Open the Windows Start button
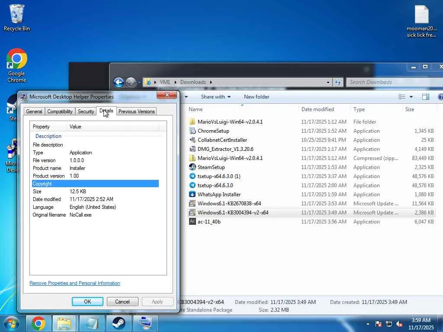The width and height of the screenshot is (443, 332). coord(11,323)
